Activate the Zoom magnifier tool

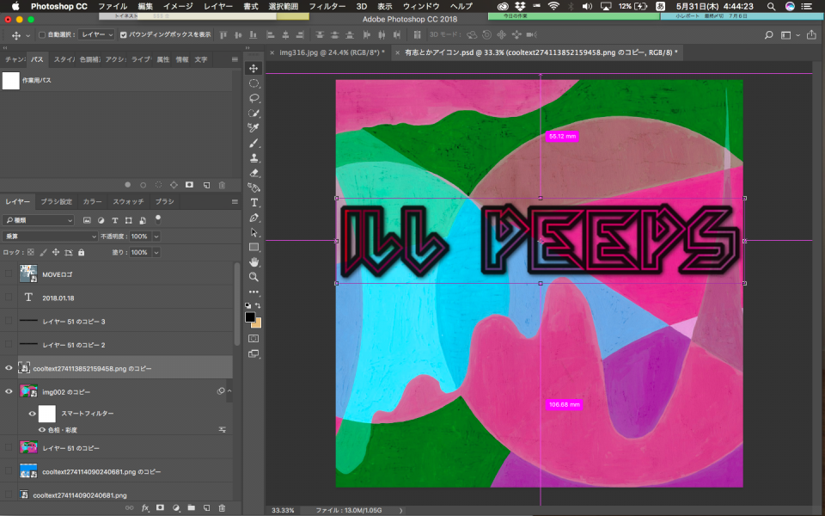254,277
